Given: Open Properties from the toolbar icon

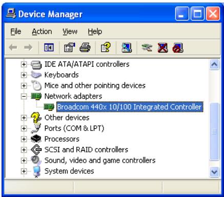Looking at the screenshot, I should click(x=70, y=47).
